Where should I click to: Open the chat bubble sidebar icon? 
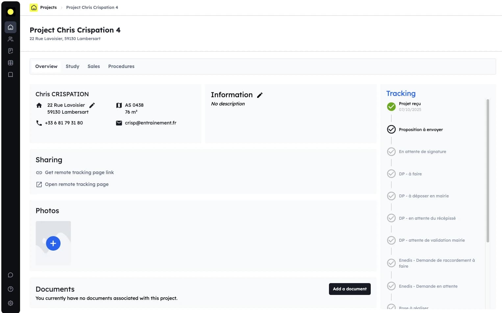[x=11, y=275]
